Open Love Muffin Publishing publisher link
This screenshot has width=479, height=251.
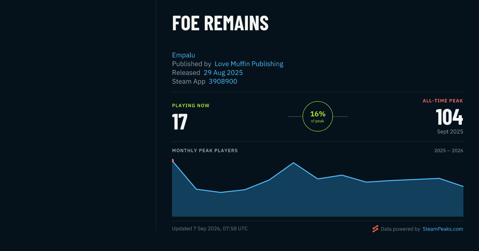[x=249, y=64]
